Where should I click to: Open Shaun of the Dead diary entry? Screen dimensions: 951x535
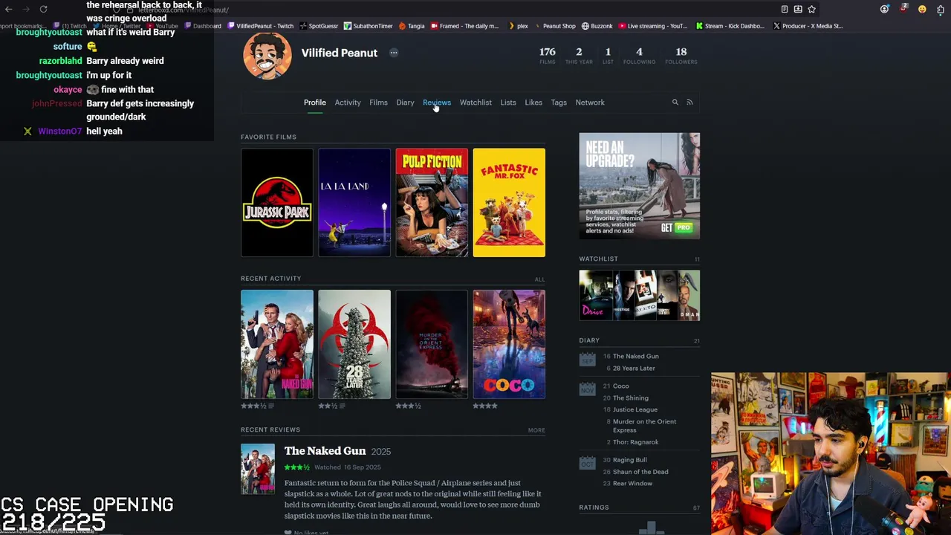pos(640,472)
